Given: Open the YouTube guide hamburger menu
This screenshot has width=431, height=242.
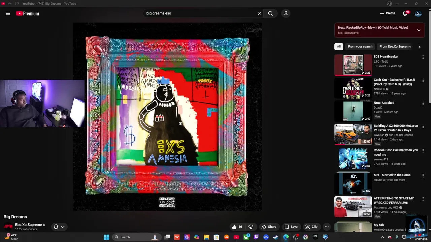Looking at the screenshot, I should point(8,13).
